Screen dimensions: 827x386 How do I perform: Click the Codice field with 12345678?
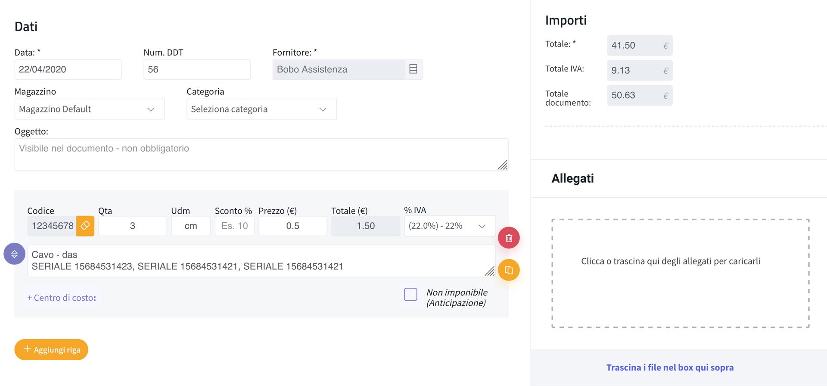(x=52, y=226)
